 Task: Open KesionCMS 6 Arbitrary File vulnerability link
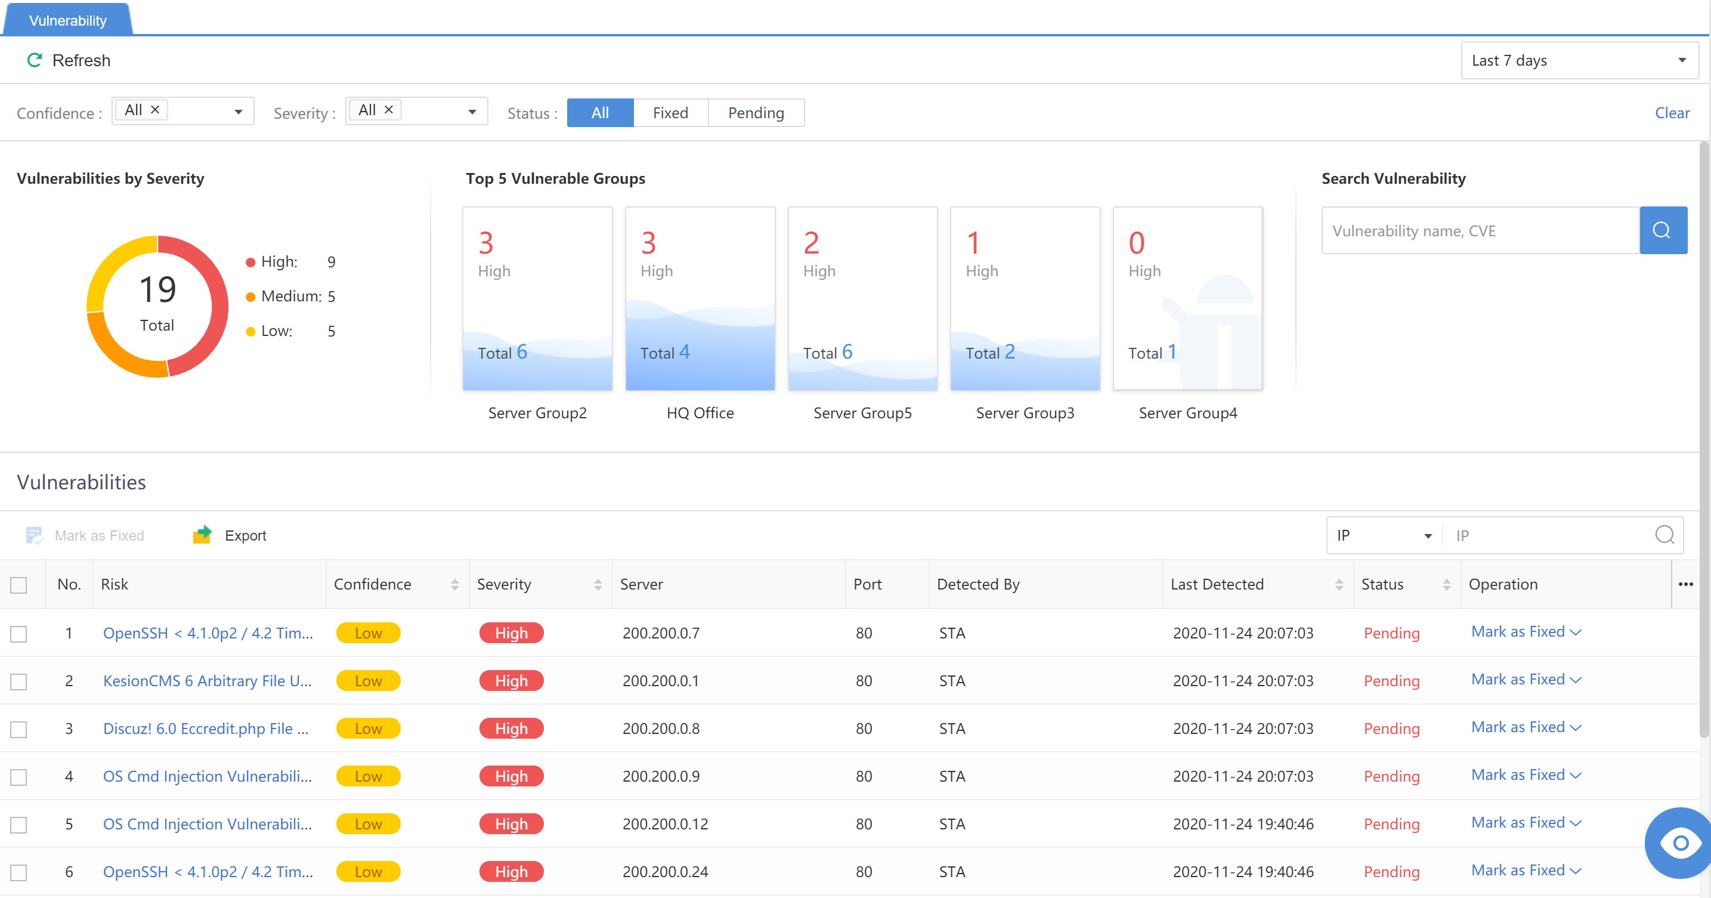(x=206, y=681)
